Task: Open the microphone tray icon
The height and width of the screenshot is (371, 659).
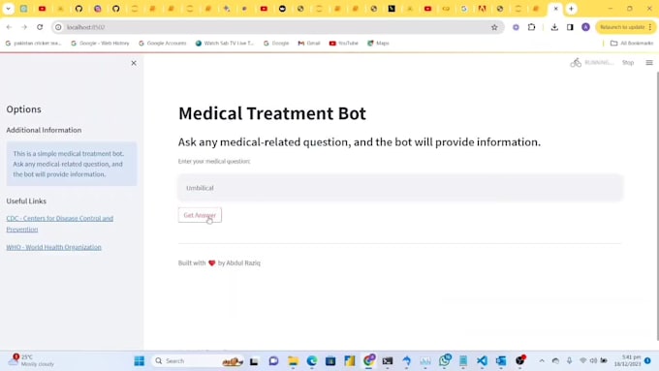Action: pyautogui.click(x=569, y=361)
